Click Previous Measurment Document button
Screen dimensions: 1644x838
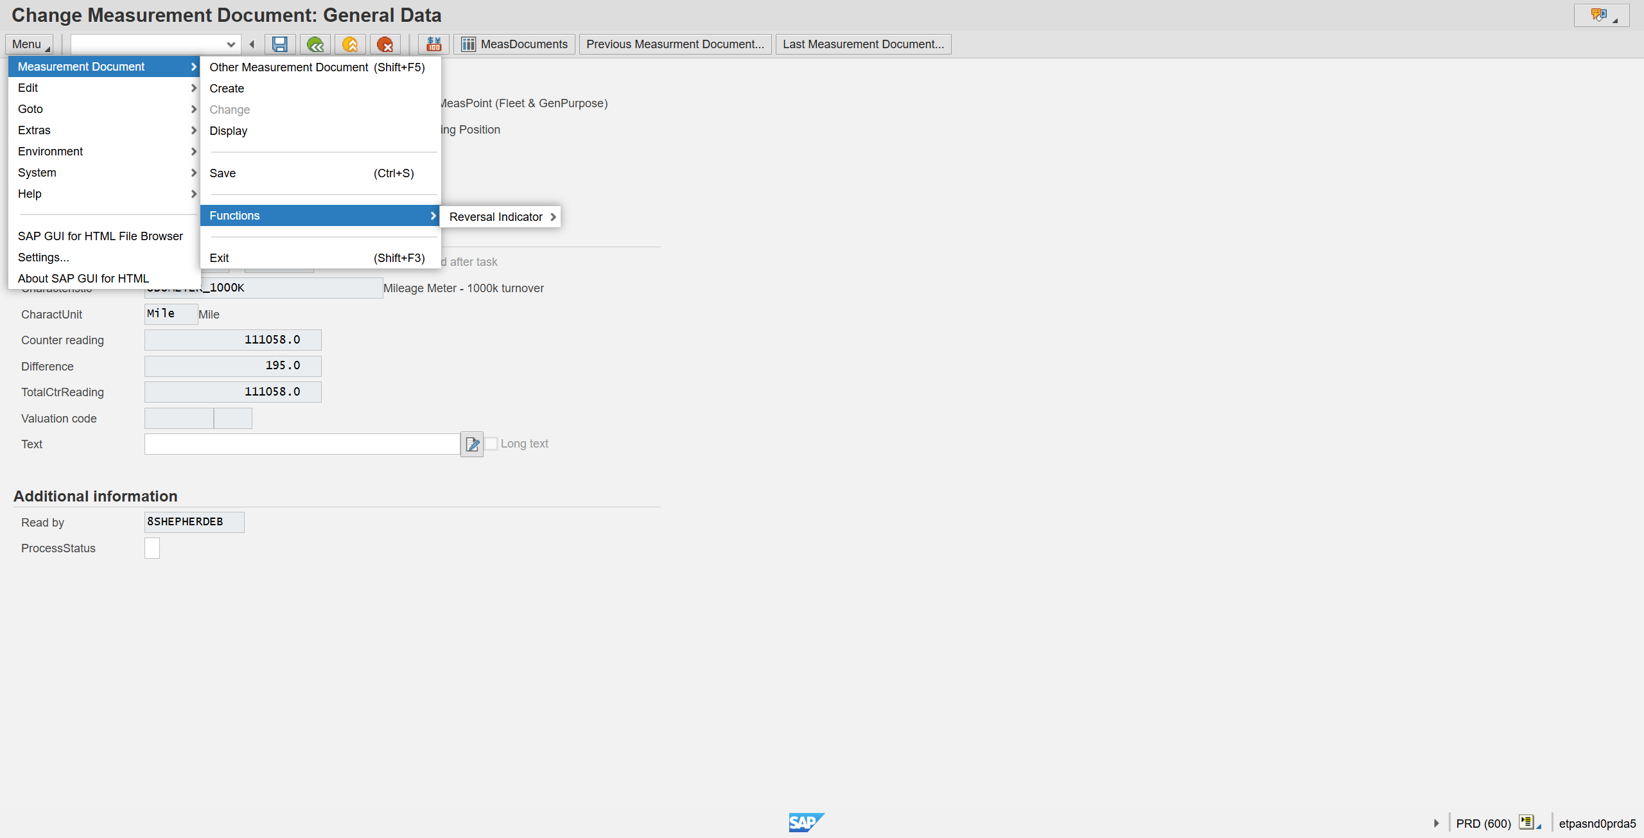675,44
